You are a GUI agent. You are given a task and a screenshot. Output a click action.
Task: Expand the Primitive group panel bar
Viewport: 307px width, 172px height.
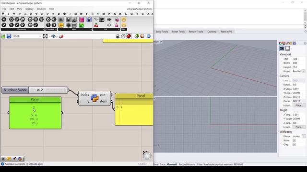pyautogui.click(x=51, y=30)
